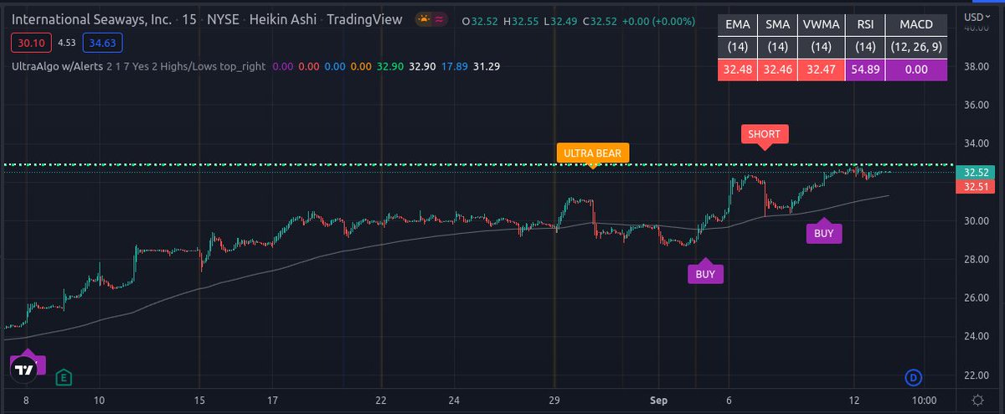Click the green E earnings marker
1005x414 pixels.
64,378
